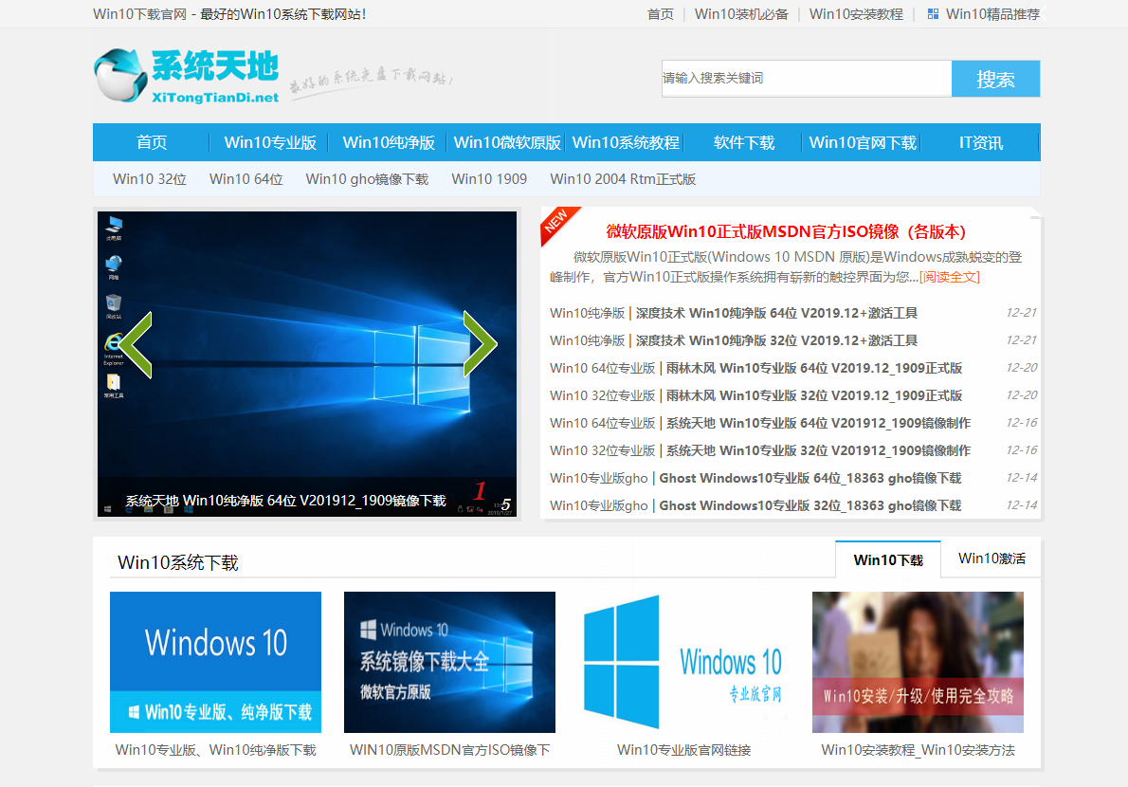
Task: Open 系统天地 Win10专业版 64位 V201912 article
Action: 819,423
